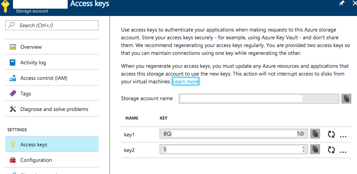The image size is (357, 174).
Task: Open more options ellipsis for key1
Action: pos(343,136)
